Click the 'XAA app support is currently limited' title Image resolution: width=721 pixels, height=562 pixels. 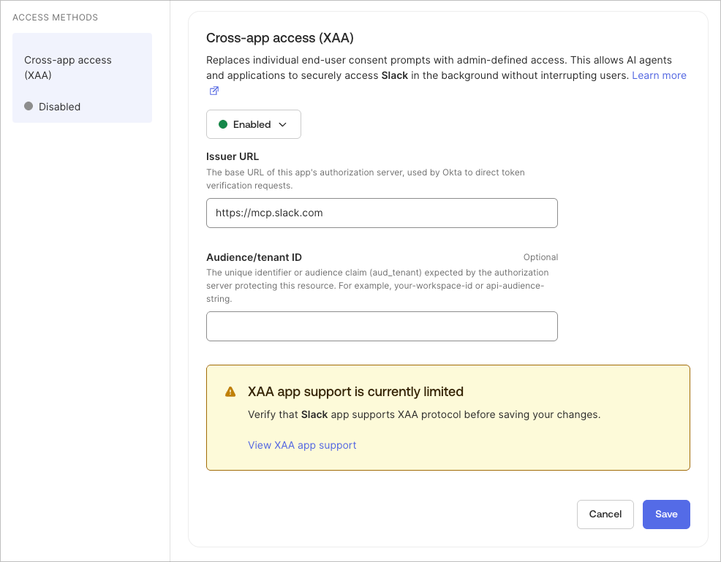(x=355, y=392)
